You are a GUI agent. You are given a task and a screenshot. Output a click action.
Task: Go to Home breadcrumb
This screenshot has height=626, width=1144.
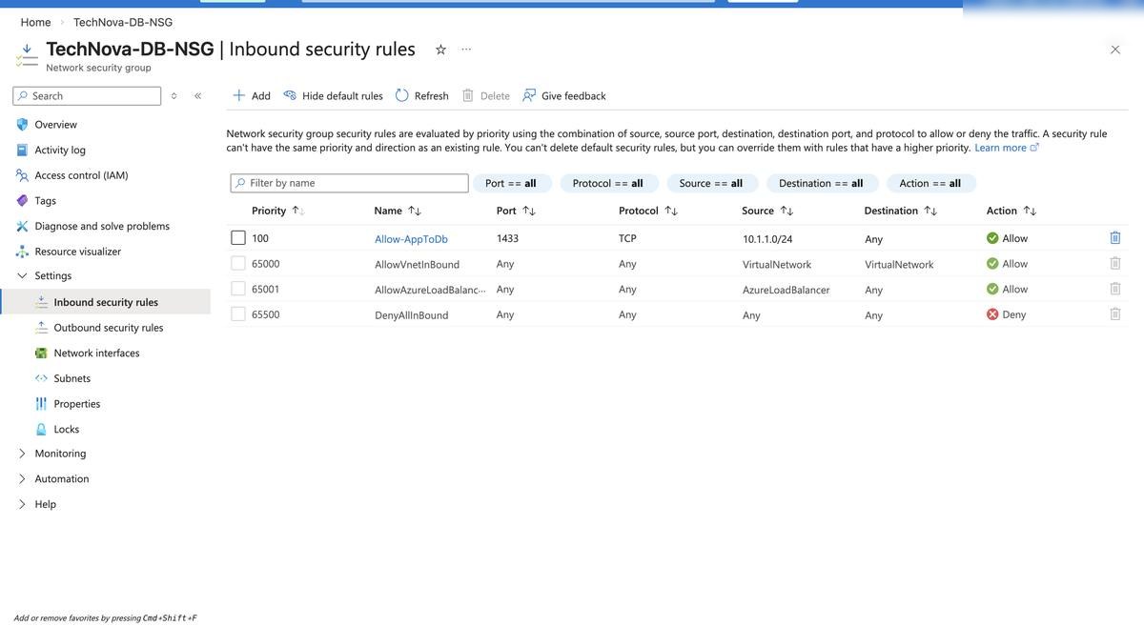tap(35, 22)
